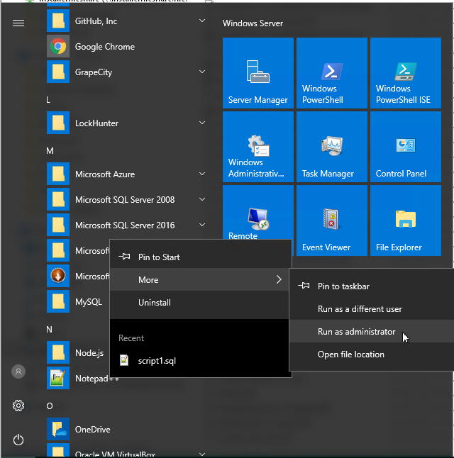The width and height of the screenshot is (454, 458).
Task: Open Microsoft SQL Server 2008 folder
Action: pos(126,199)
